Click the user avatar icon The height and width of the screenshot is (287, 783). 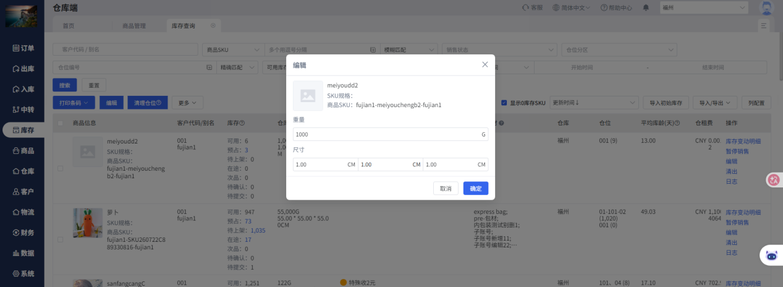[x=766, y=8]
